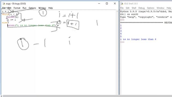Screen dimensions: 172x97
Task: Open the File menu in IDLE Shell
Action: 122,8
